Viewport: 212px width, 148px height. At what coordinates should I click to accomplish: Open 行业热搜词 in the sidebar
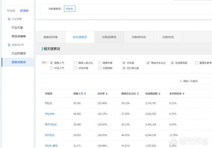coord(19,53)
